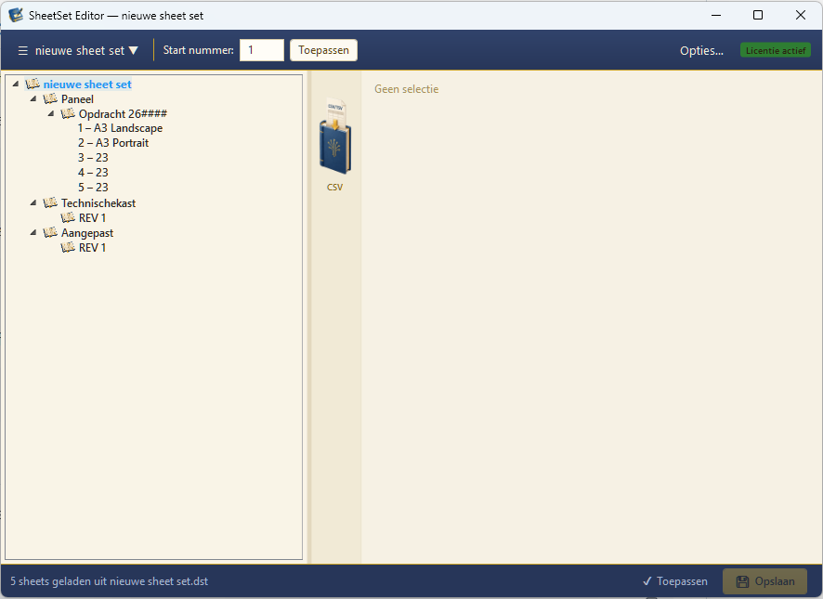Collapse the Aangepast subset
The height and width of the screenshot is (599, 823).
point(33,232)
